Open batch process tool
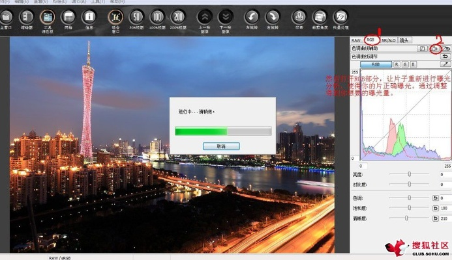The width and height of the screenshot is (452, 260). click(340, 17)
